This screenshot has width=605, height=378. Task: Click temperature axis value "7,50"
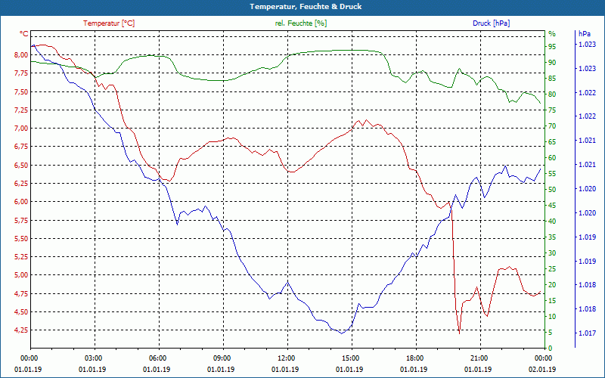pyautogui.click(x=21, y=91)
